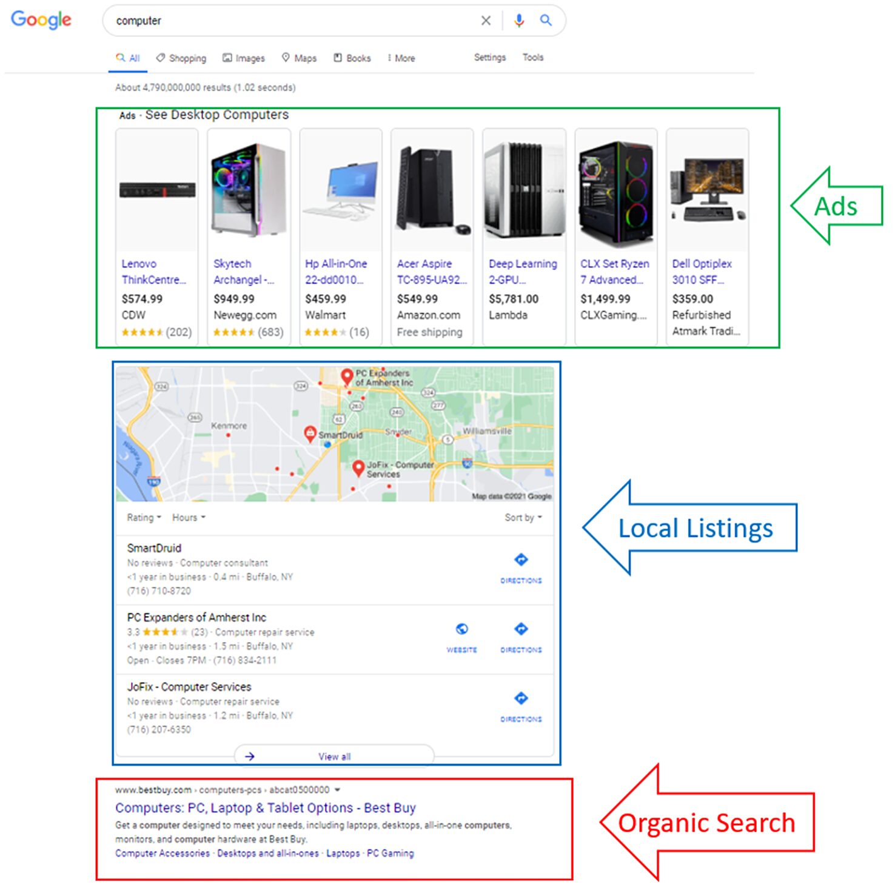Viewport: 895px width, 893px height.
Task: Click Lenovo ThinkCentre ad title
Action: pos(153,272)
